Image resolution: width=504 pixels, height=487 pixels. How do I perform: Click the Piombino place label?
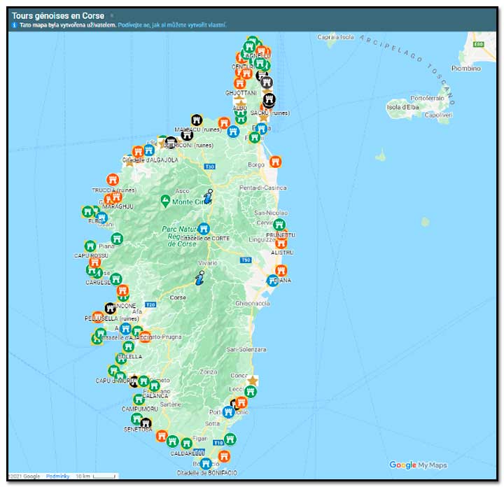point(465,69)
